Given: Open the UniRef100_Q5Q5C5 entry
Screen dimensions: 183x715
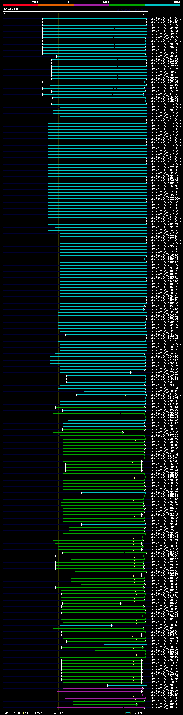Looking at the screenshot, I should point(164,167).
